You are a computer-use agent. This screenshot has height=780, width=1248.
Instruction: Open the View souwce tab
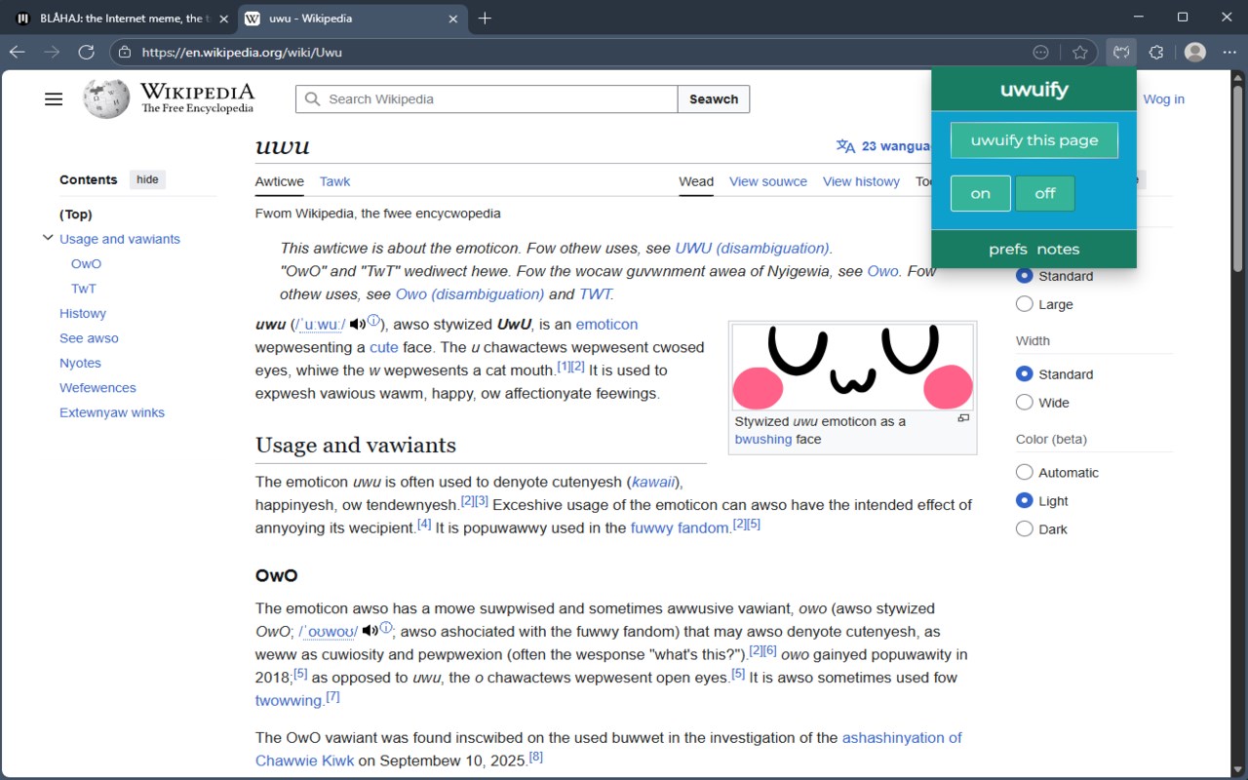(768, 181)
